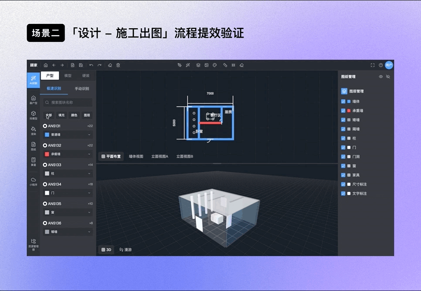This screenshot has height=291, width=421.
Task: Click the 搜索图块名称 search field
Action: click(68, 102)
